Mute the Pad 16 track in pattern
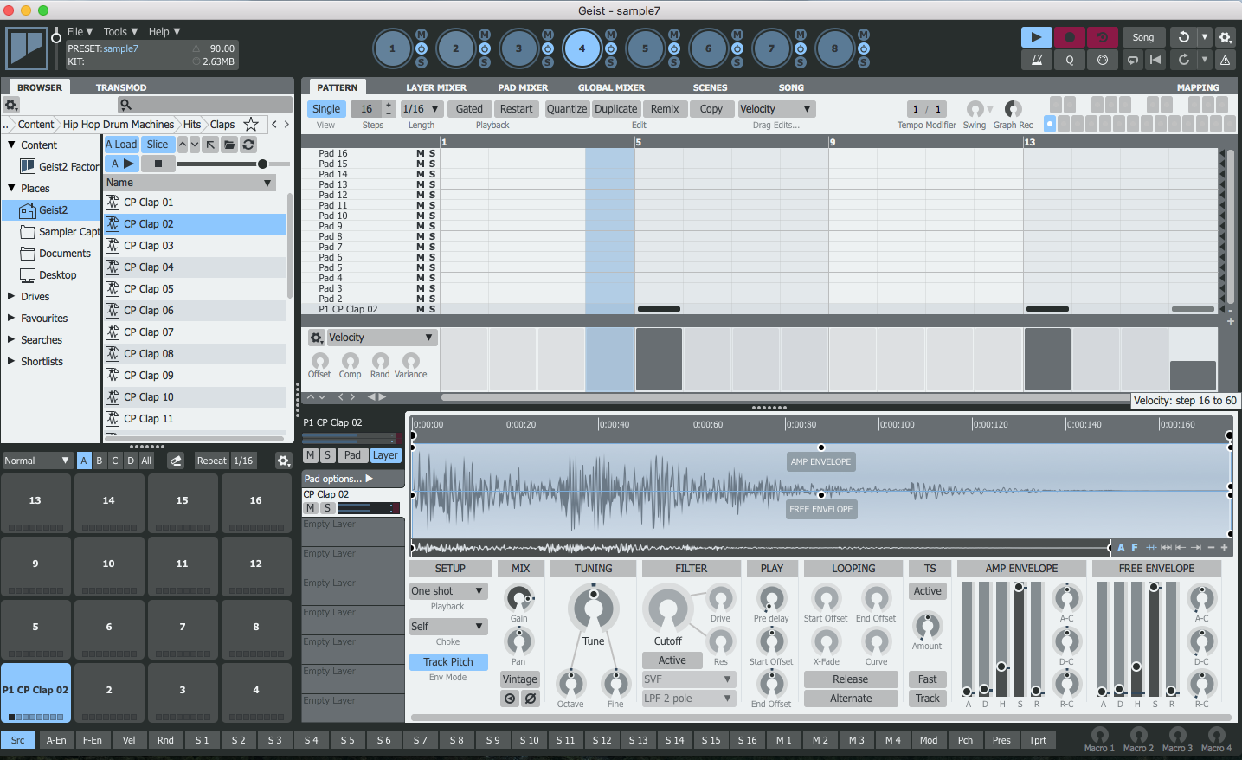The image size is (1242, 760). click(x=421, y=153)
